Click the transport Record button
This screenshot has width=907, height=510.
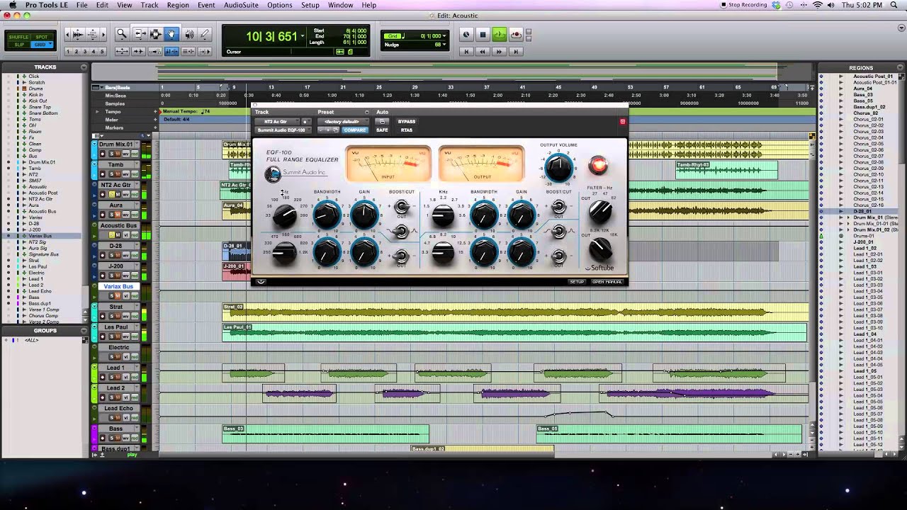(517, 35)
